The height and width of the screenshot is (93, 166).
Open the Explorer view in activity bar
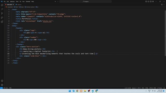click(2, 5)
